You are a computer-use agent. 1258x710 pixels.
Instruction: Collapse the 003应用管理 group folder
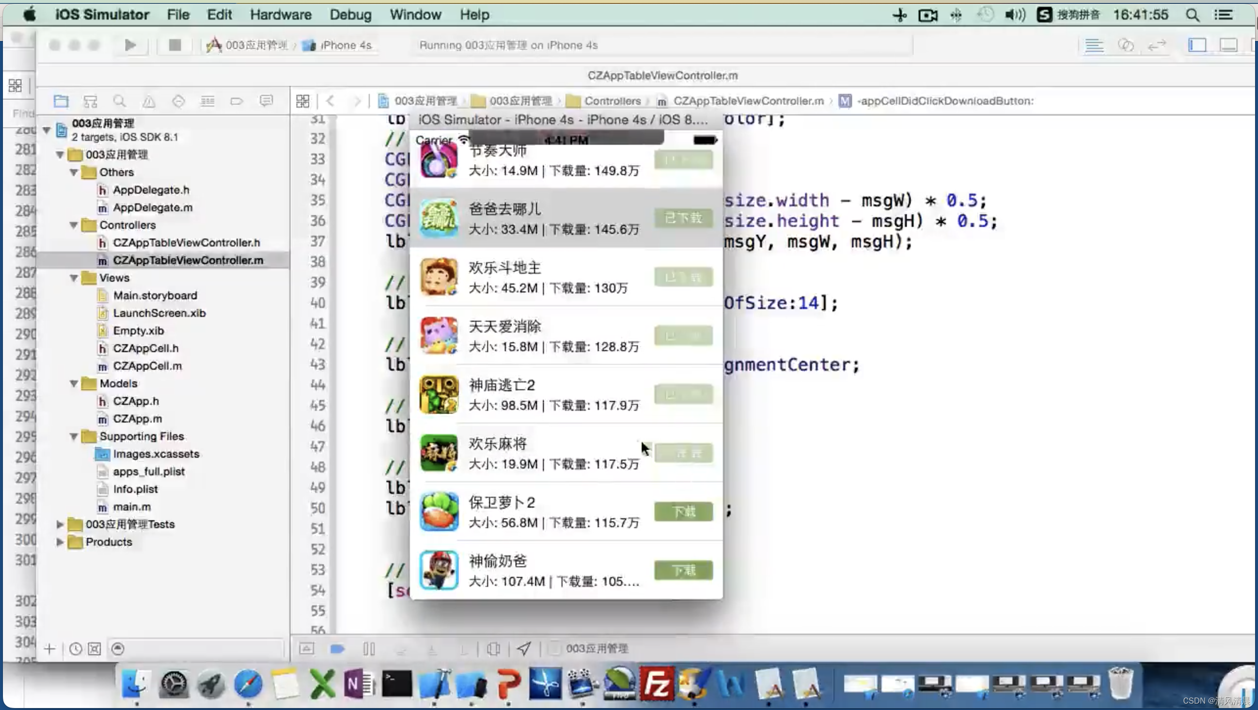click(60, 155)
